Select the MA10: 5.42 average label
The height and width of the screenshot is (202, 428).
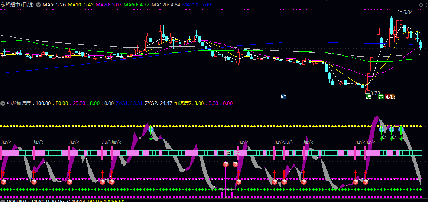tap(81, 5)
